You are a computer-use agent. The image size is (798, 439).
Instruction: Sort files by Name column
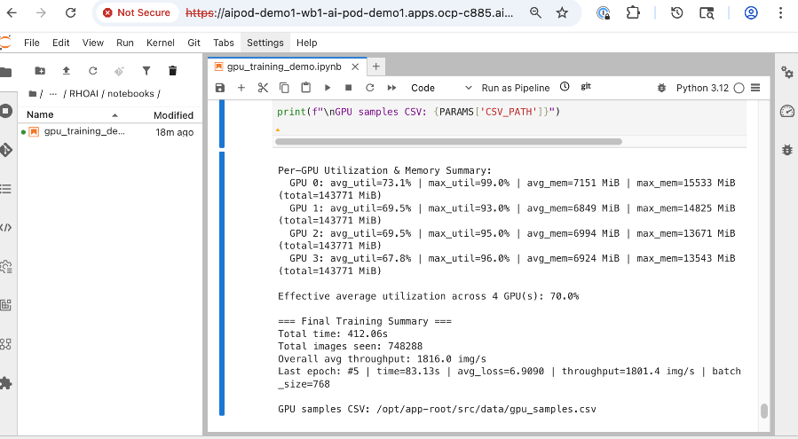[x=72, y=115]
